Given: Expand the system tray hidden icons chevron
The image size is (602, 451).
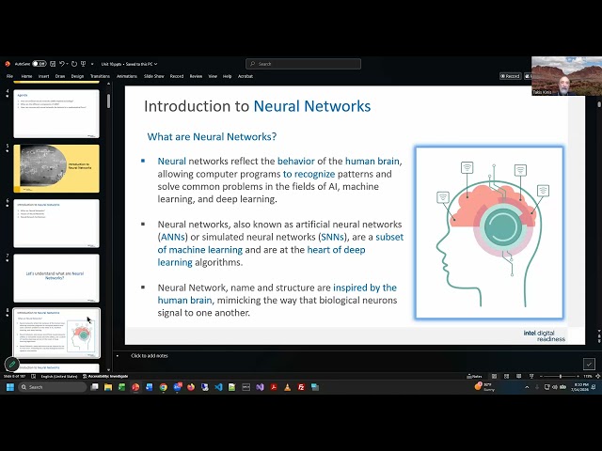Looking at the screenshot, I should tap(527, 387).
